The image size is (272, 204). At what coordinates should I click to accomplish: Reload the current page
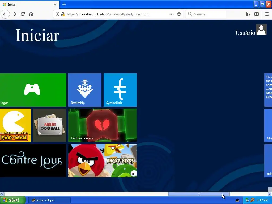pos(23,14)
